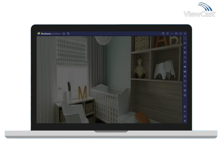Maximize the BlueStacks window
The height and width of the screenshot is (151, 220).
176,34
